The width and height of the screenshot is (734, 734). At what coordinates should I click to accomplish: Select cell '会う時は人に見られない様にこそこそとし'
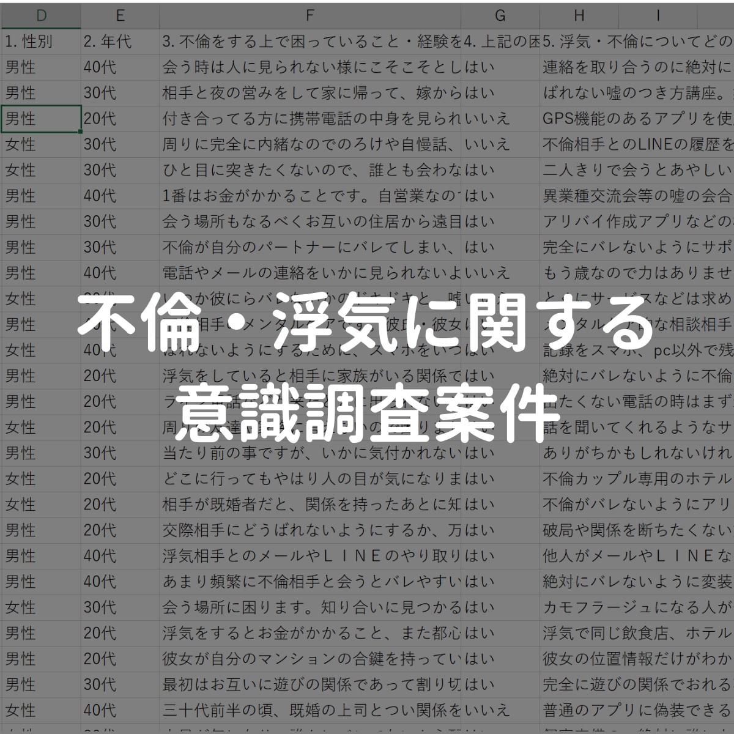click(310, 67)
